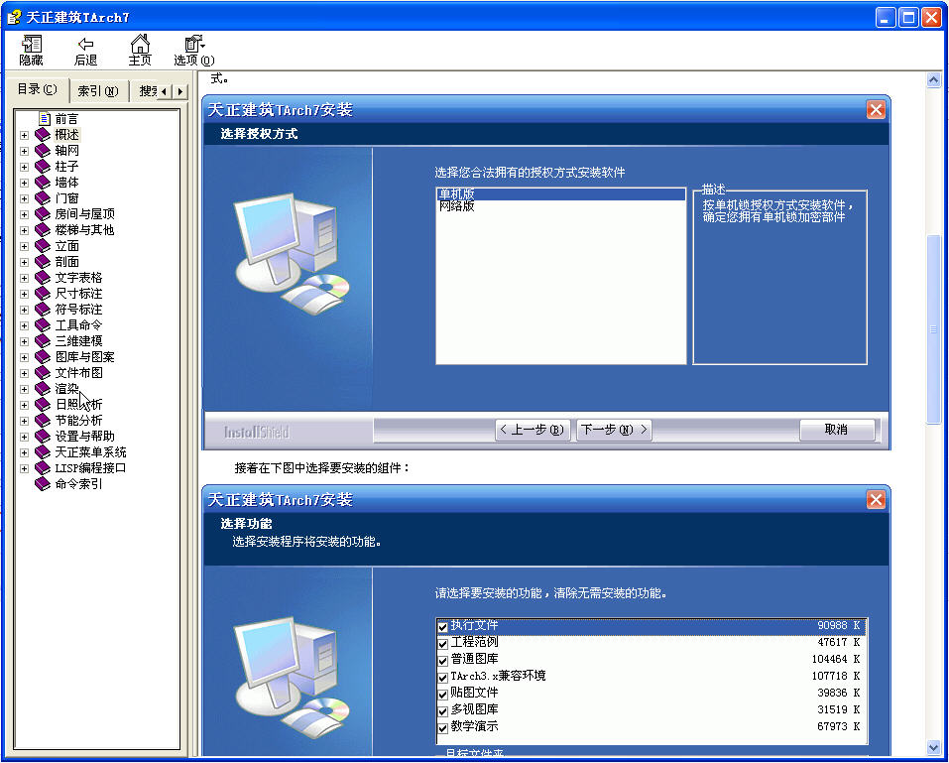The image size is (949, 763).
Task: Minimize the 天正建筑TArch7 help window
Action: pyautogui.click(x=885, y=18)
